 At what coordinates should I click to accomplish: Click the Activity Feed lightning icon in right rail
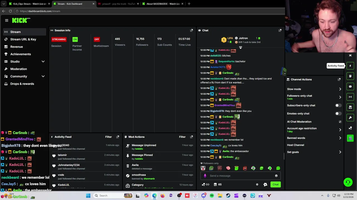tap(350, 66)
